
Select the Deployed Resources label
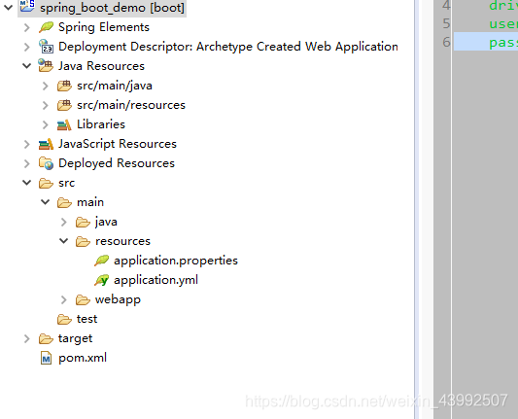tap(117, 163)
